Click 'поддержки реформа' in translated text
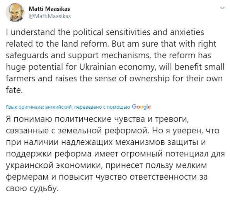The image size is (230, 202). (49, 154)
